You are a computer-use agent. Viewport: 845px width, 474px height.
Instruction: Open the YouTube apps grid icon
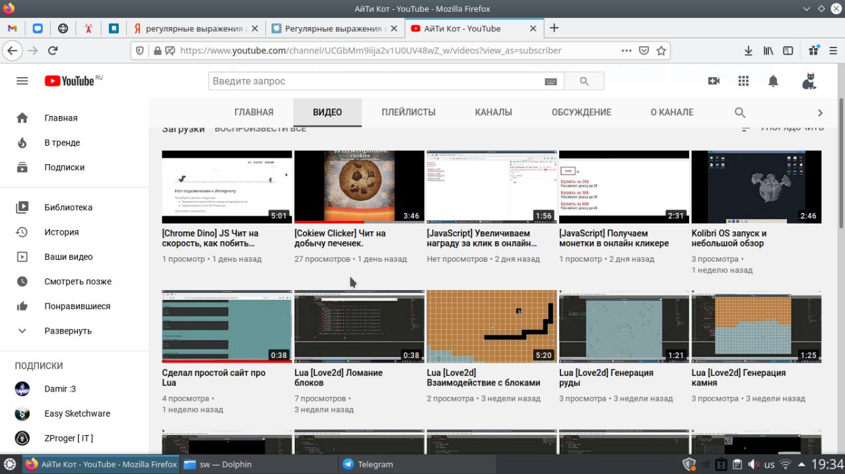point(743,81)
